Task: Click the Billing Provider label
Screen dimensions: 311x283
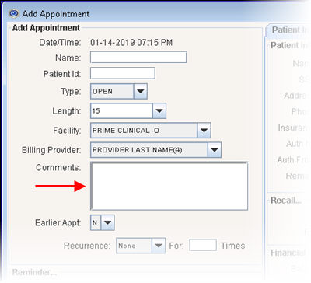Action: click(51, 150)
